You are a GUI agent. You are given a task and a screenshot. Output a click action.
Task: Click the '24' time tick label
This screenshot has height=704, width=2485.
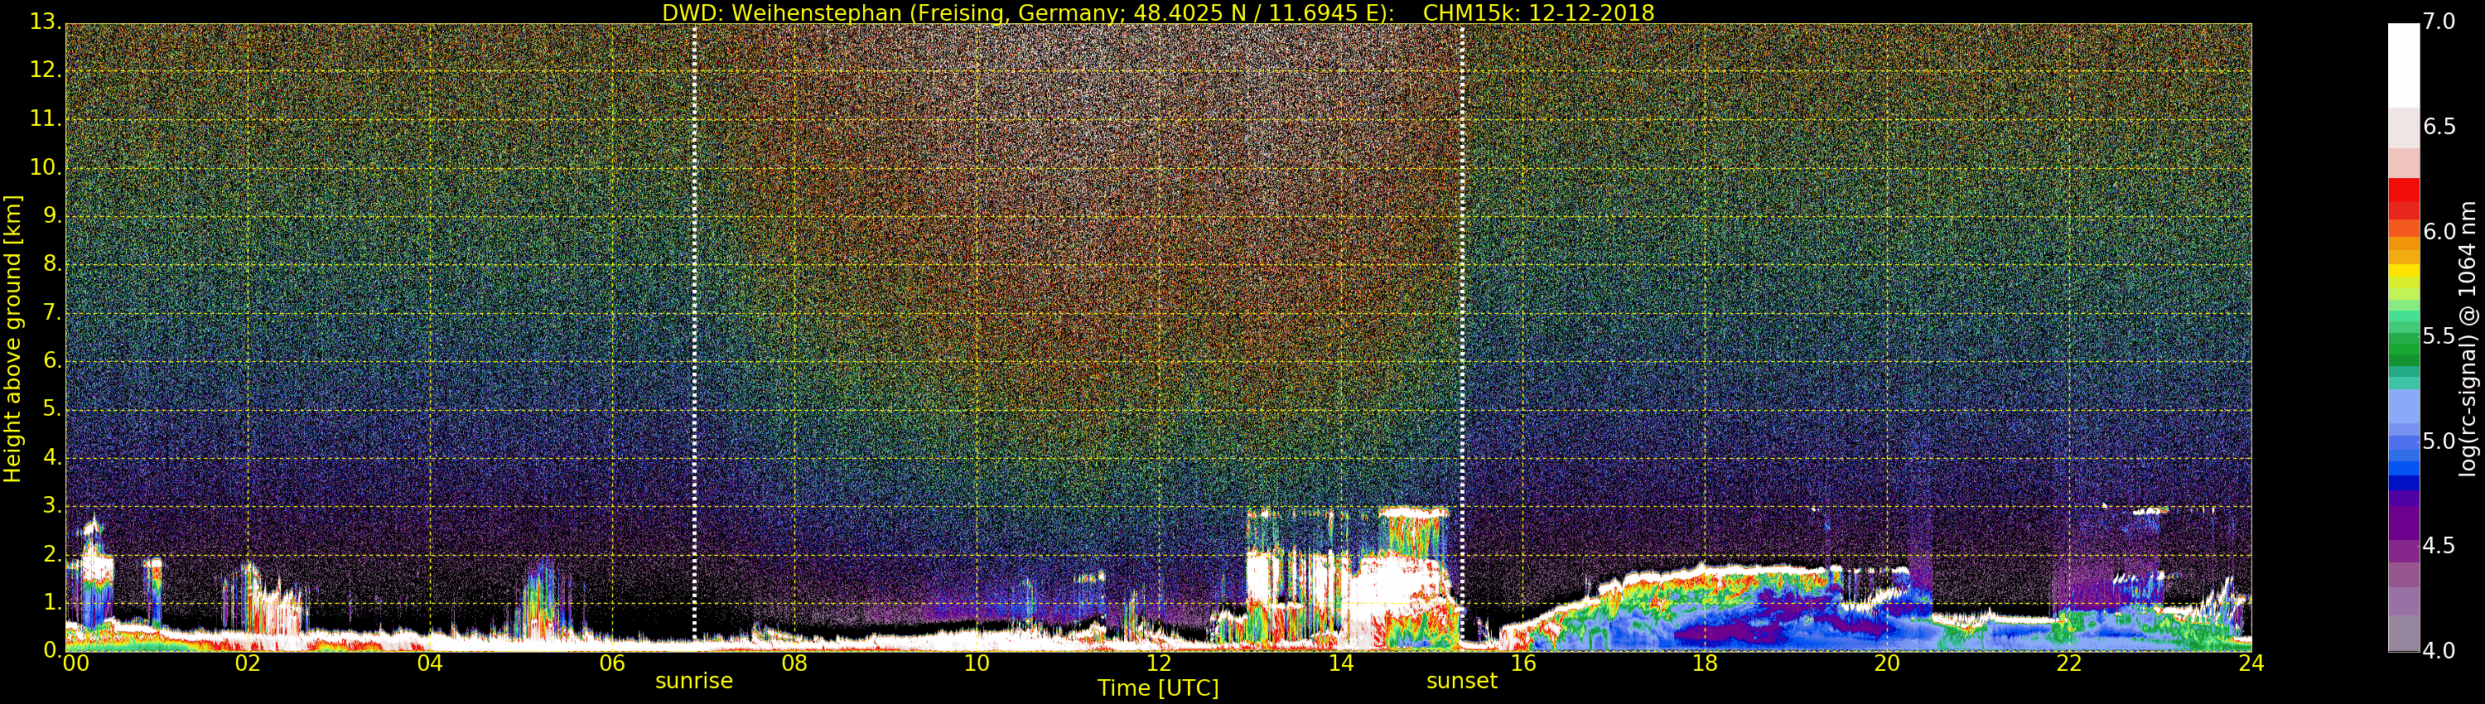point(2251,663)
